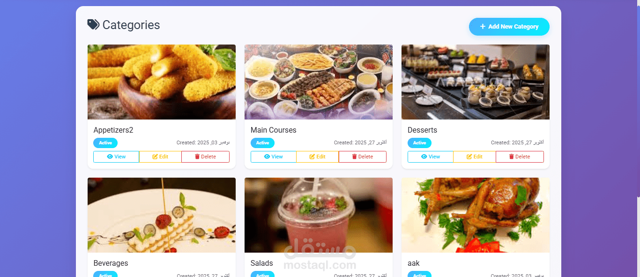Edit the Desserts category
This screenshot has height=277, width=640.
point(475,157)
